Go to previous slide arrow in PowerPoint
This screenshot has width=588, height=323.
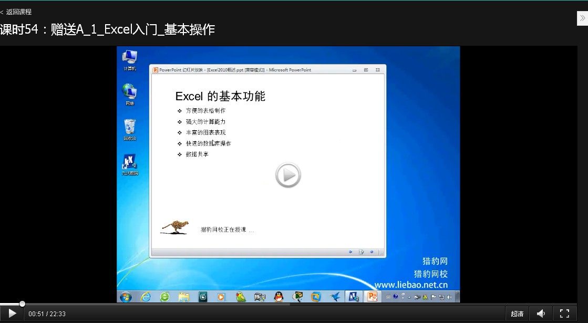tap(350, 252)
